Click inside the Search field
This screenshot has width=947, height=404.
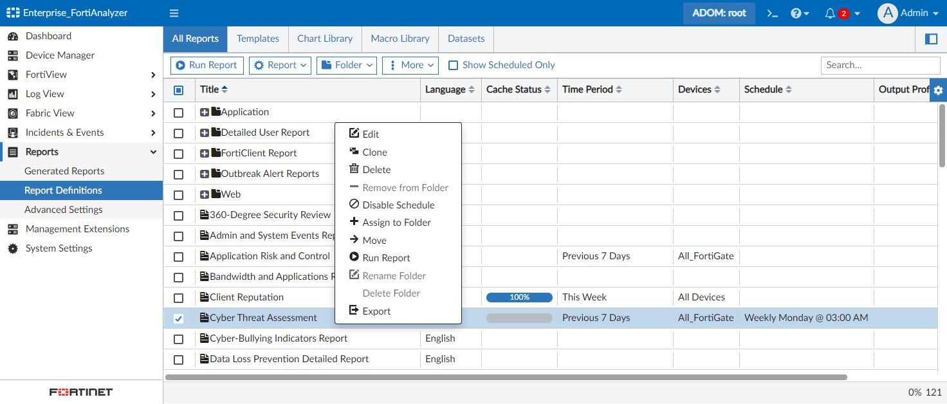coord(880,65)
